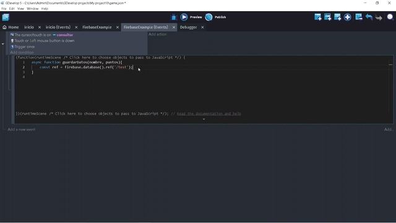Switch to the inicio tab

point(29,27)
